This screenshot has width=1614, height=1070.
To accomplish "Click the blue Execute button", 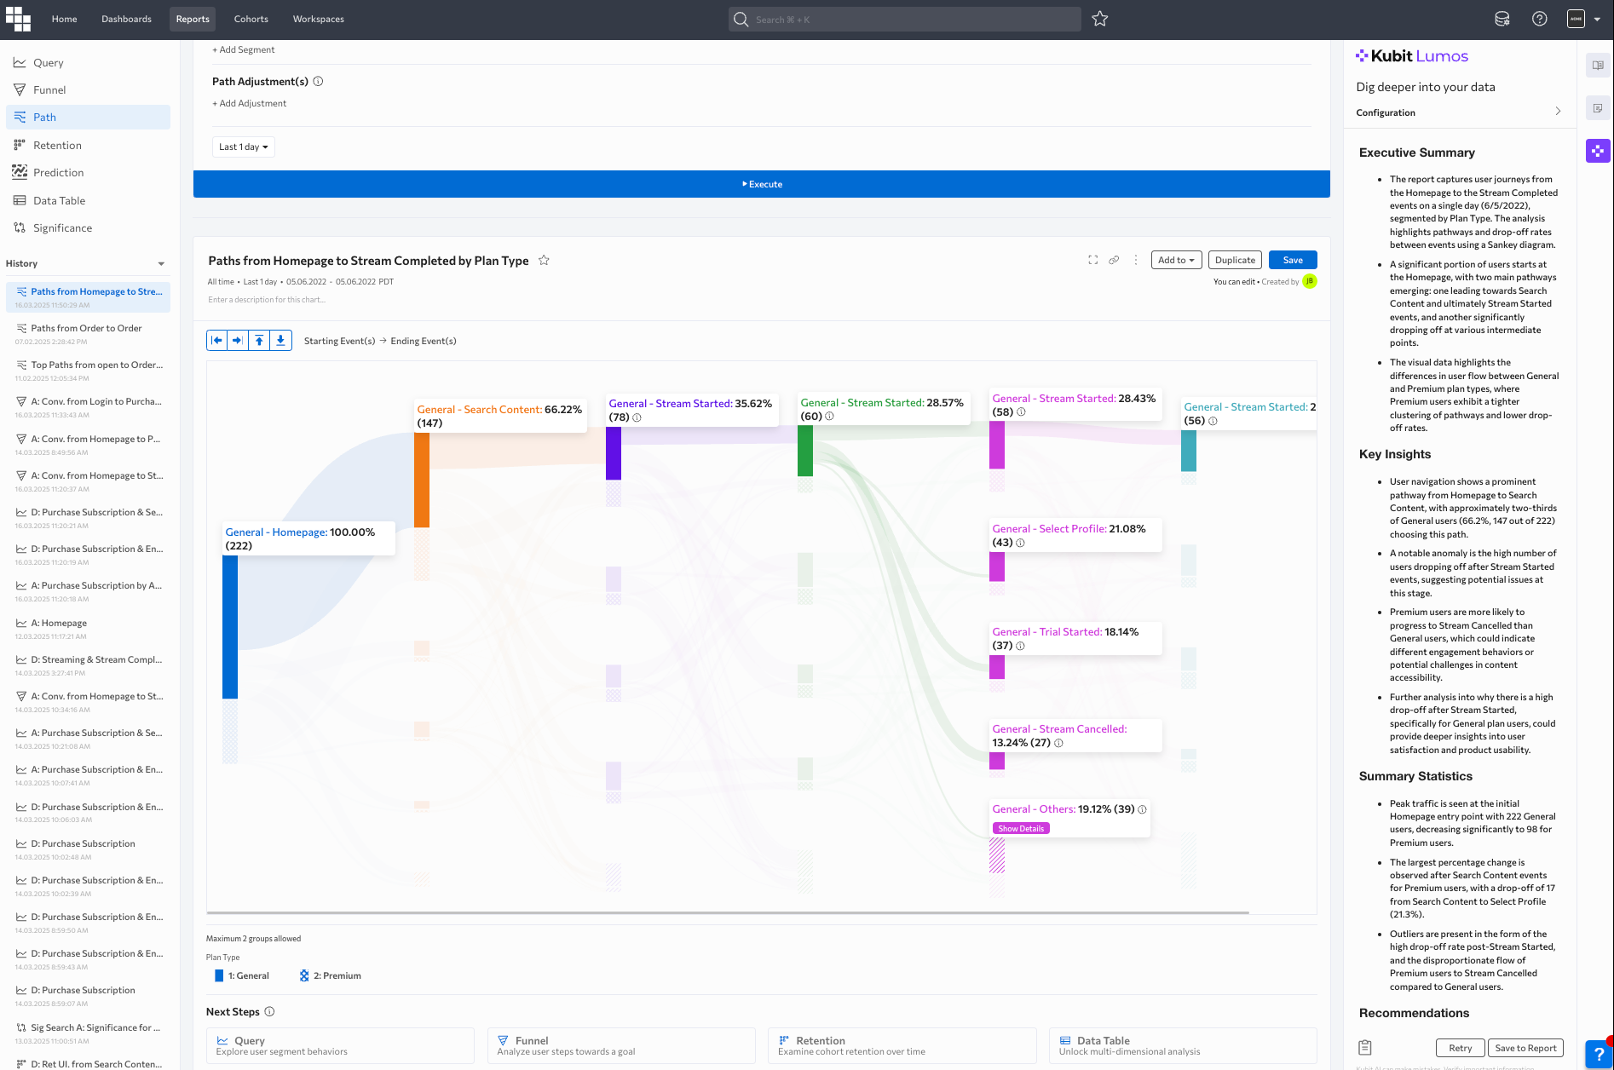I will pyautogui.click(x=762, y=184).
